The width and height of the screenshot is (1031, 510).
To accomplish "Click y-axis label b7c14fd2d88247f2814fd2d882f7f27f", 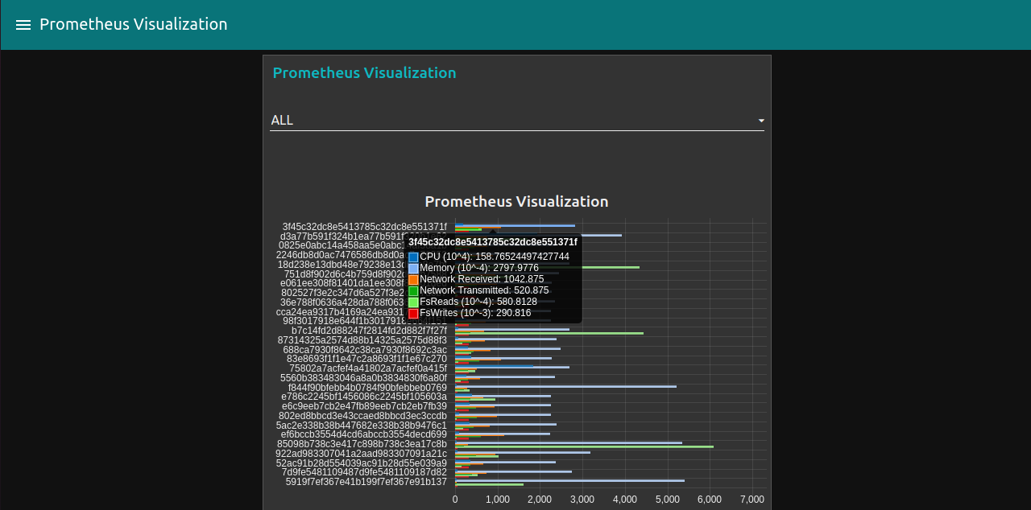I will tap(369, 331).
